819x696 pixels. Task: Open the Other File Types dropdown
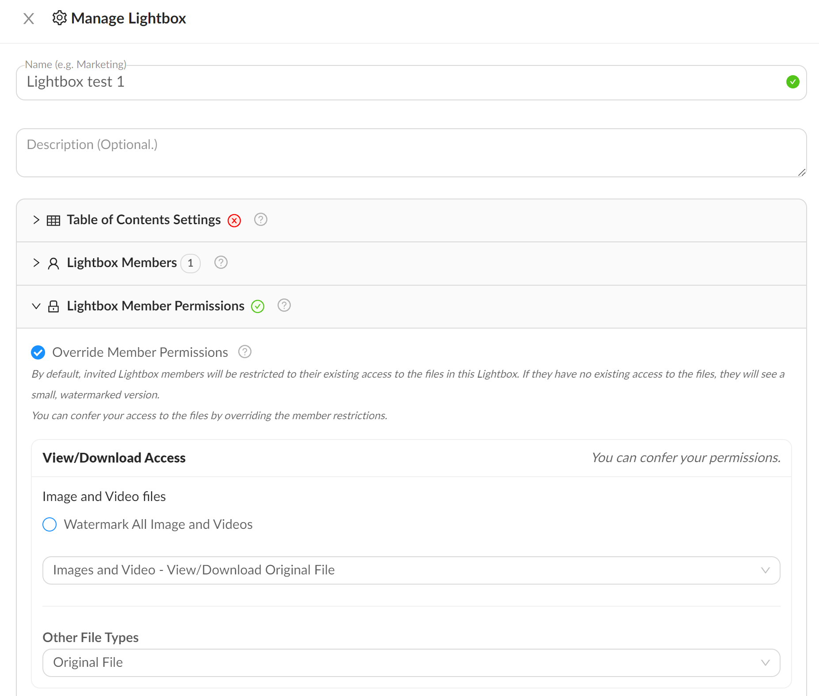(411, 663)
